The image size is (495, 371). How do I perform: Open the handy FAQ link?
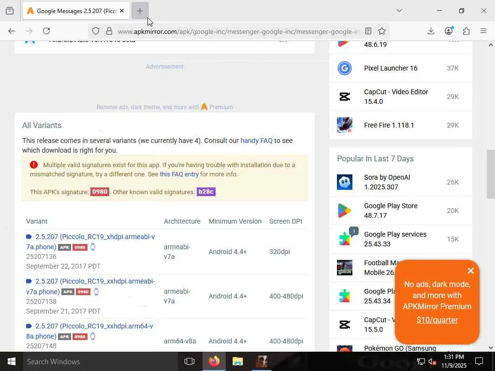pos(256,141)
